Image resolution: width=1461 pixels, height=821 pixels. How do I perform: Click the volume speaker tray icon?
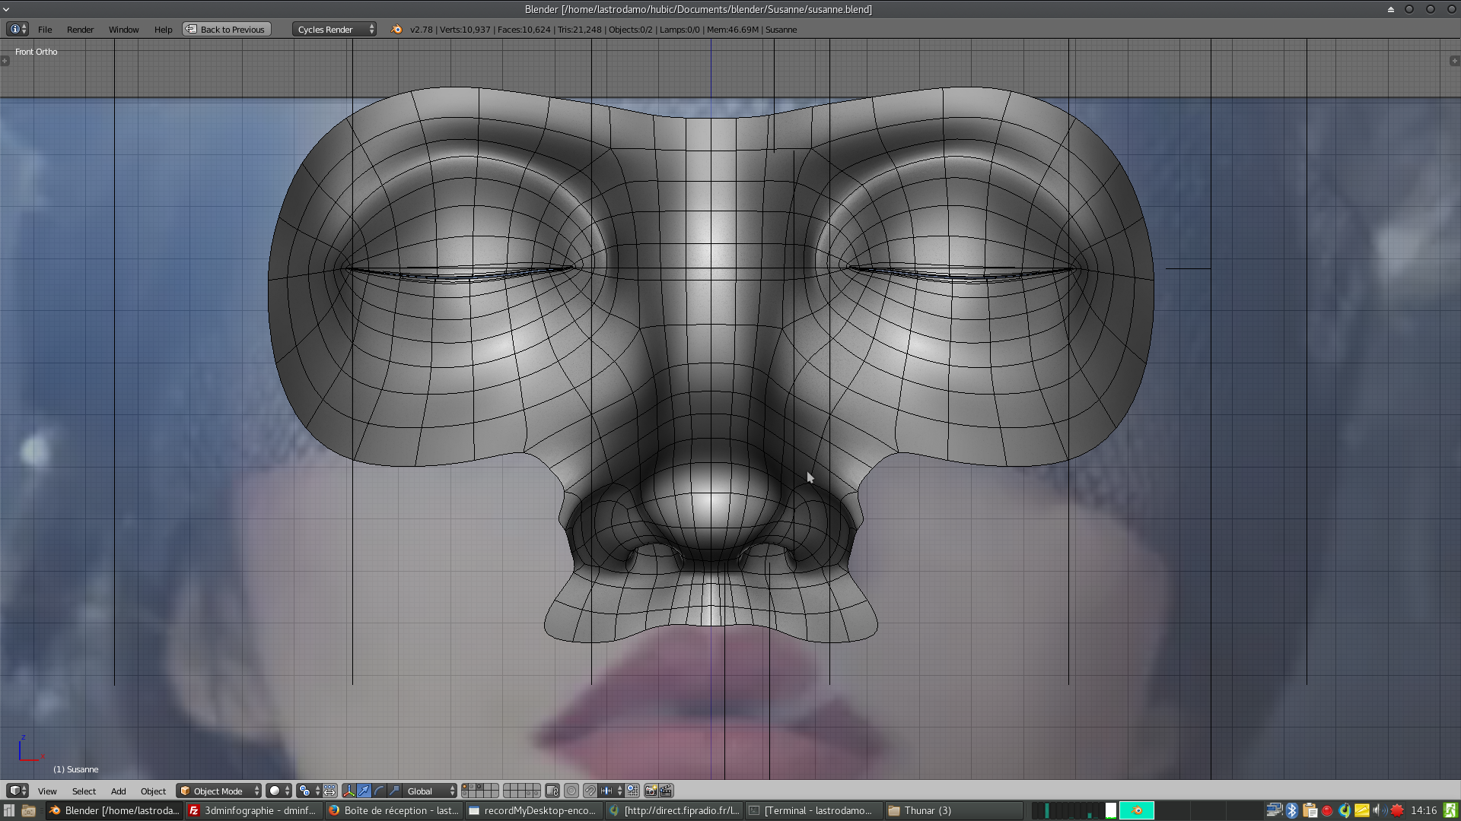coord(1379,810)
